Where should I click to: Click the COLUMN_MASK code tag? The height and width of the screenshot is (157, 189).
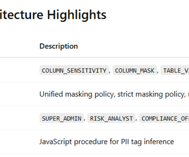tap(135, 70)
